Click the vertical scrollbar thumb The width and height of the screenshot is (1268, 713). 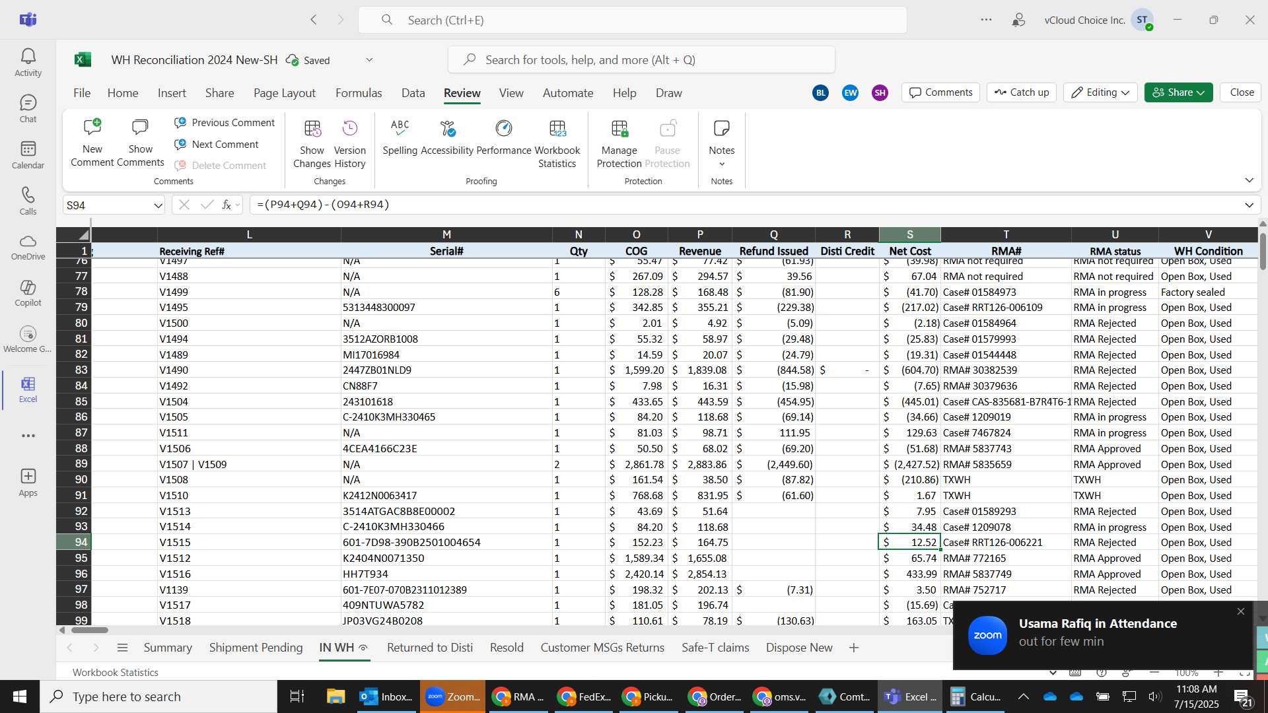click(x=1263, y=251)
